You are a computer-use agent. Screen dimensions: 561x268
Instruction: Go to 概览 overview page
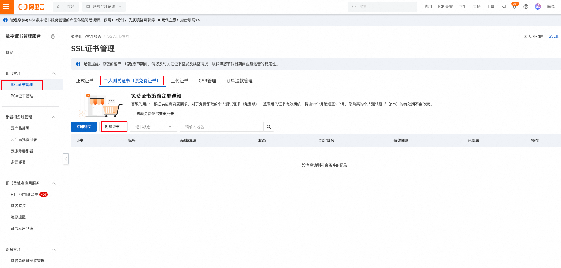click(9, 52)
